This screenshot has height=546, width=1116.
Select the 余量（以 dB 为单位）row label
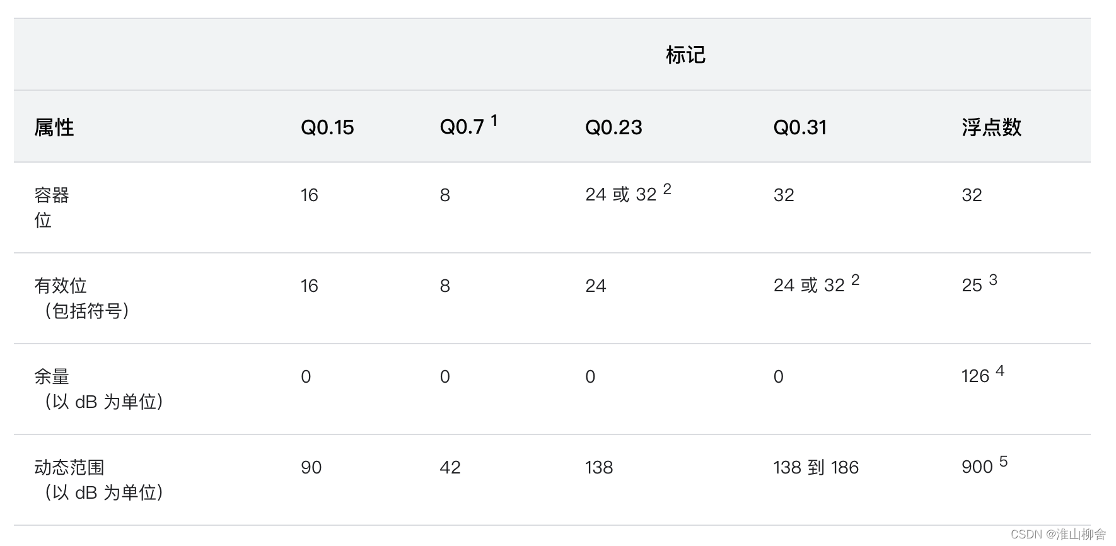(99, 389)
